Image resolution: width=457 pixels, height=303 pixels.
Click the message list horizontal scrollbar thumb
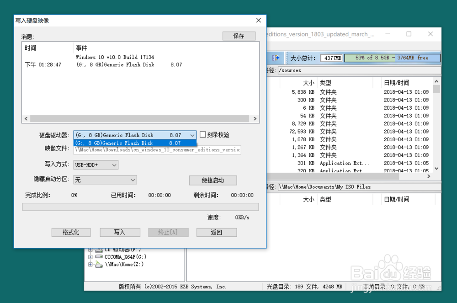coord(139,118)
